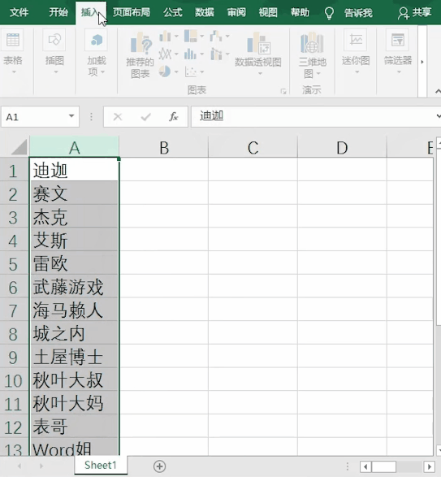Switch to the 审阅 tab

(236, 12)
